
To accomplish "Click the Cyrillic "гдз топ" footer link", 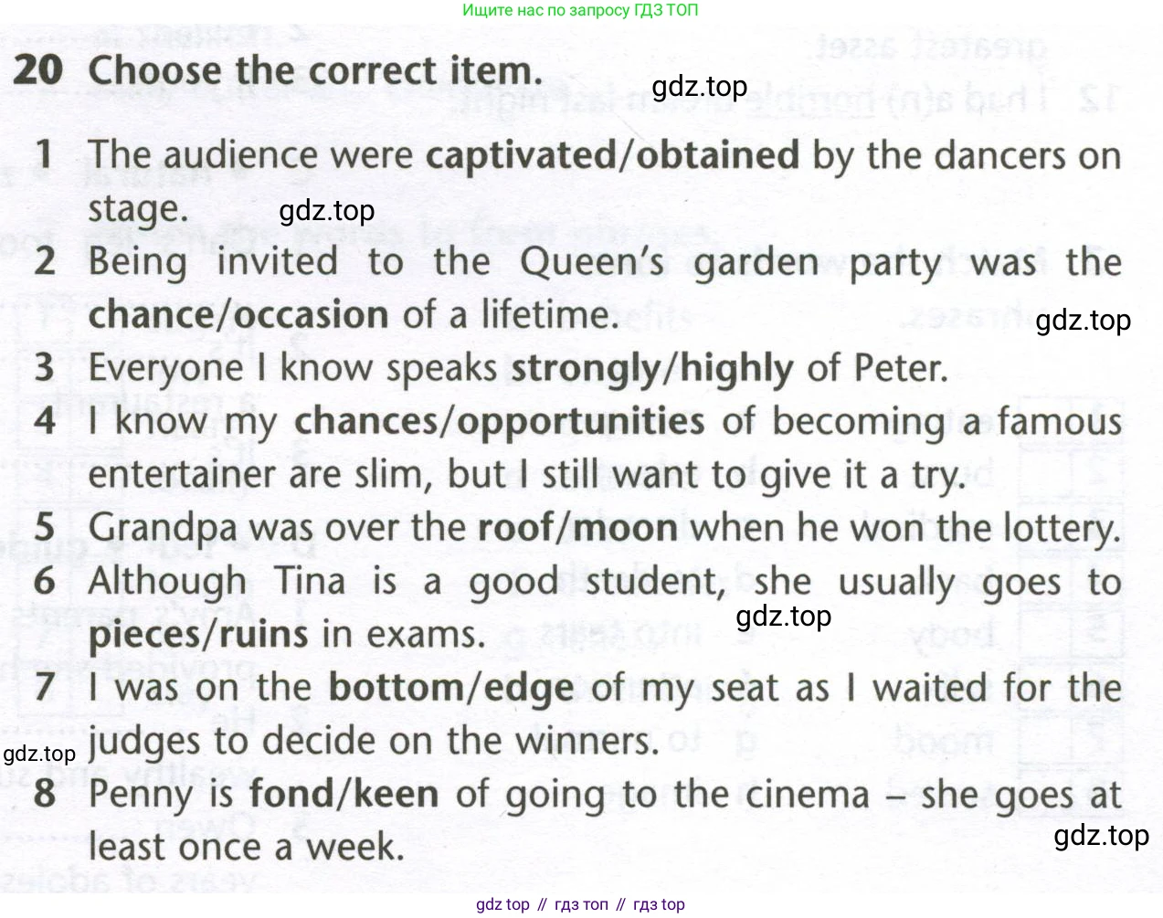I will pos(581,904).
